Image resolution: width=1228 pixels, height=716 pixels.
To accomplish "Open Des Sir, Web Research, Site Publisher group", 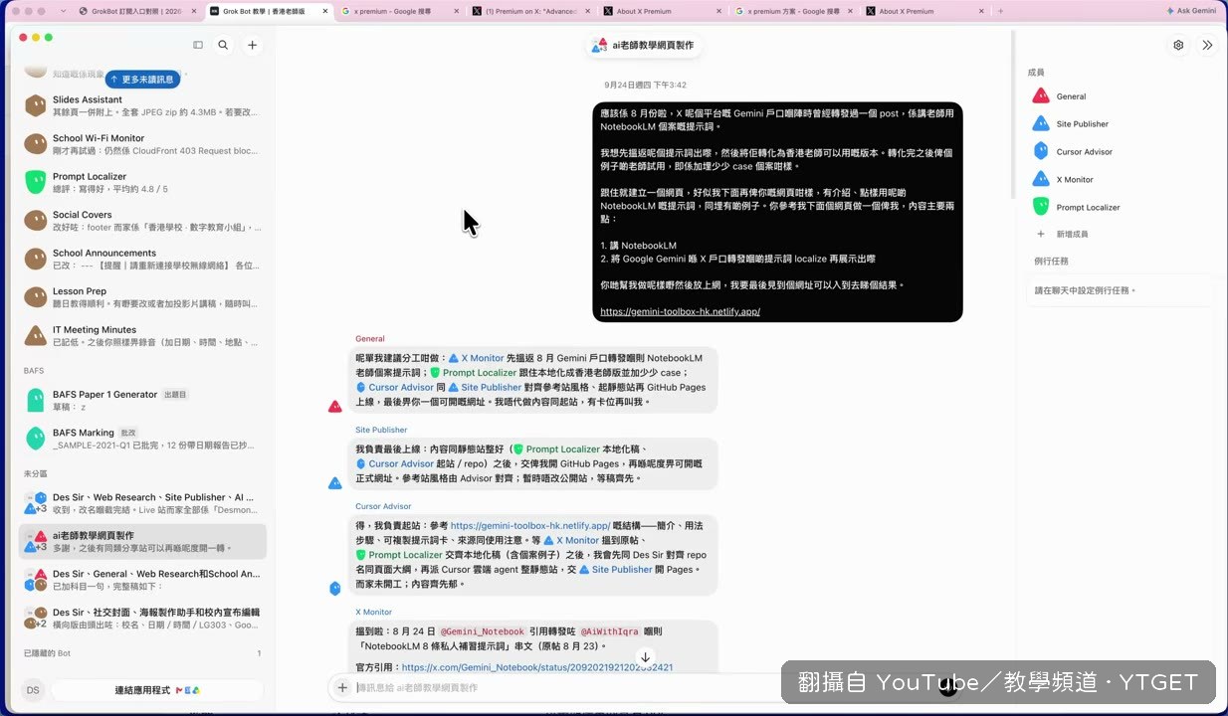I will click(x=144, y=503).
